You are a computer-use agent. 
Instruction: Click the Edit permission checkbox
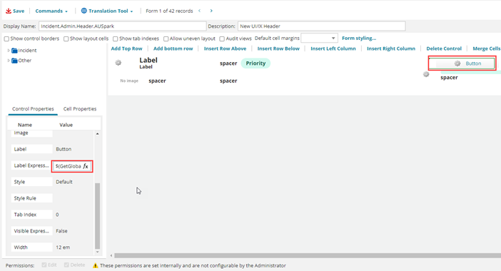tap(44, 265)
